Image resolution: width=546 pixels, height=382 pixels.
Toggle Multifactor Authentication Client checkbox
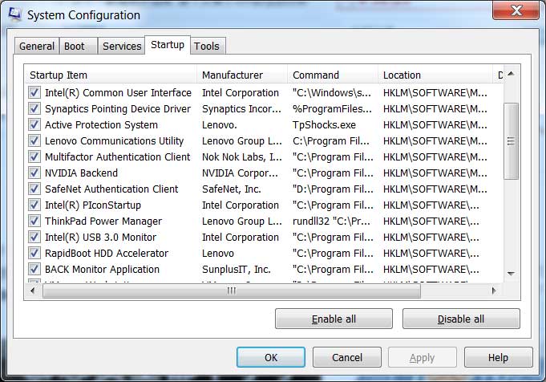pyautogui.click(x=34, y=156)
